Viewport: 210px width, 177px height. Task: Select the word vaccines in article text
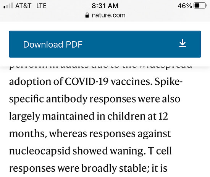(131, 82)
